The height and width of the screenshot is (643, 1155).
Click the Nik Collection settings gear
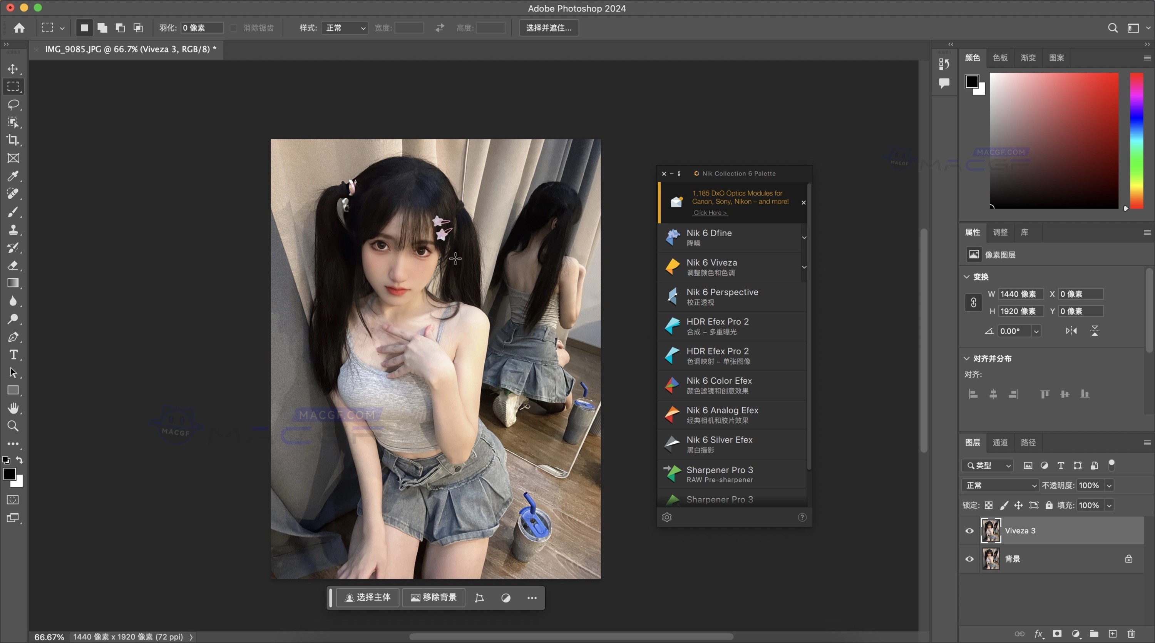[667, 517]
